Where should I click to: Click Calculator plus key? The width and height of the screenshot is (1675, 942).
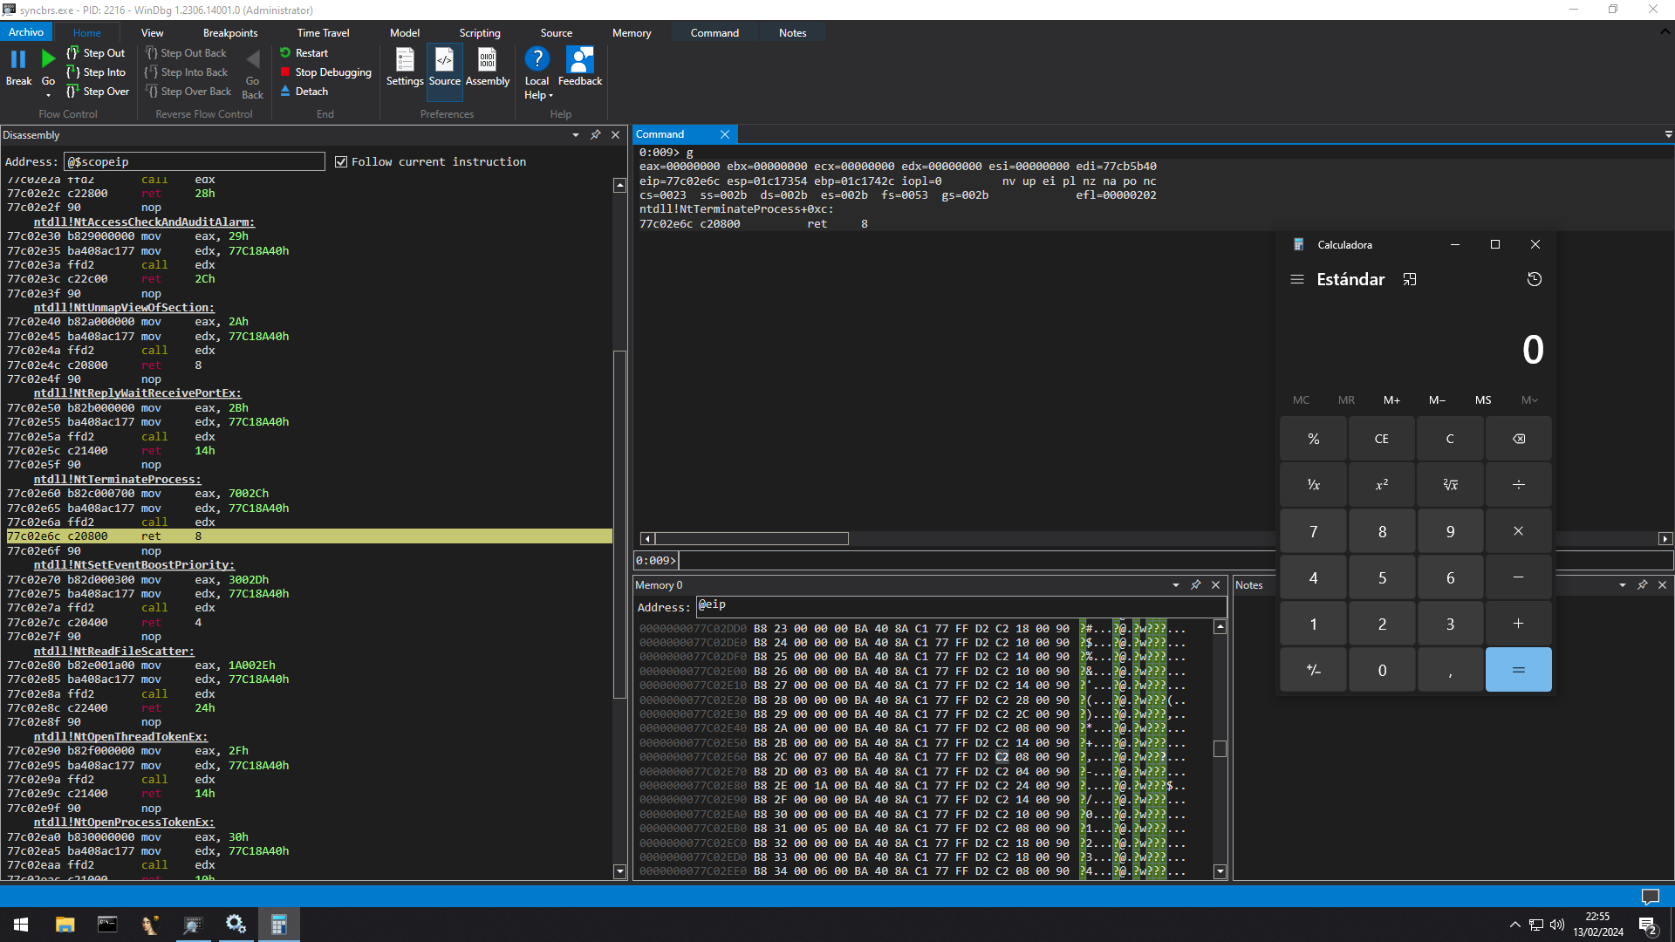[1519, 624]
